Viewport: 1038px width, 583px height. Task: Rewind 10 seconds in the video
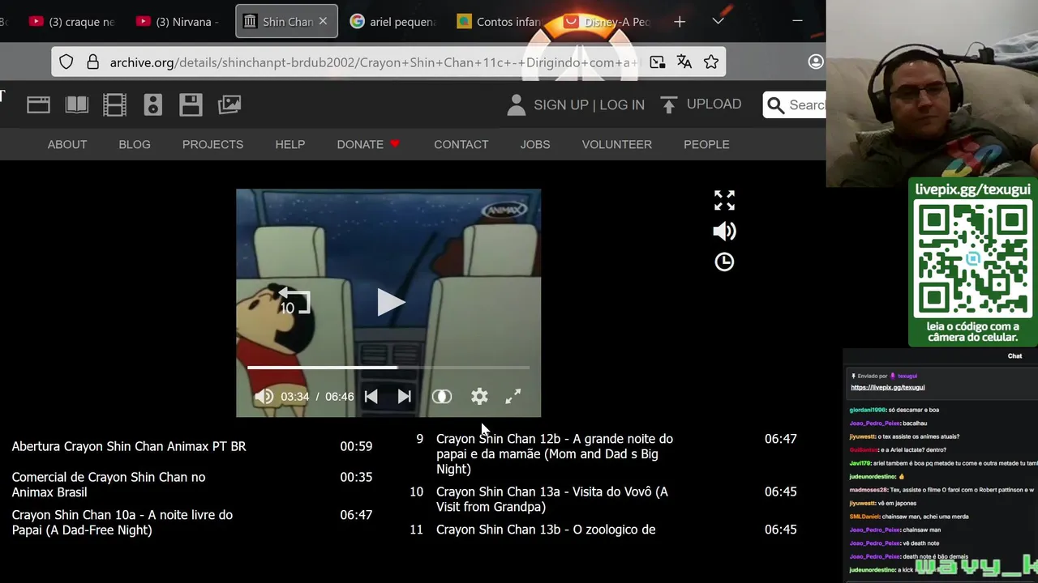[x=293, y=301]
